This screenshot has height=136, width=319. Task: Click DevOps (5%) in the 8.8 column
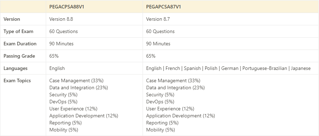click(63, 102)
